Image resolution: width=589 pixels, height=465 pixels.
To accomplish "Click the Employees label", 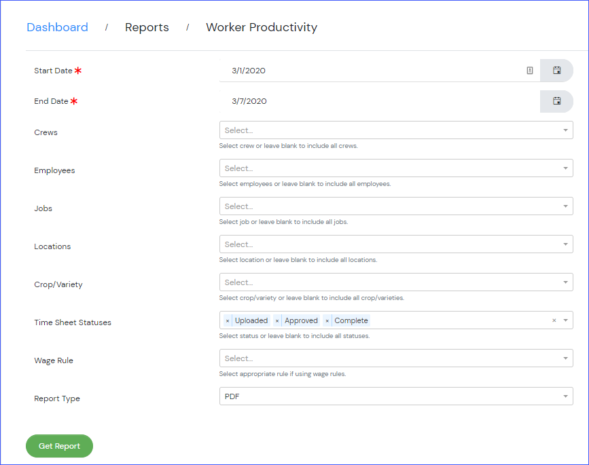I will (x=54, y=170).
